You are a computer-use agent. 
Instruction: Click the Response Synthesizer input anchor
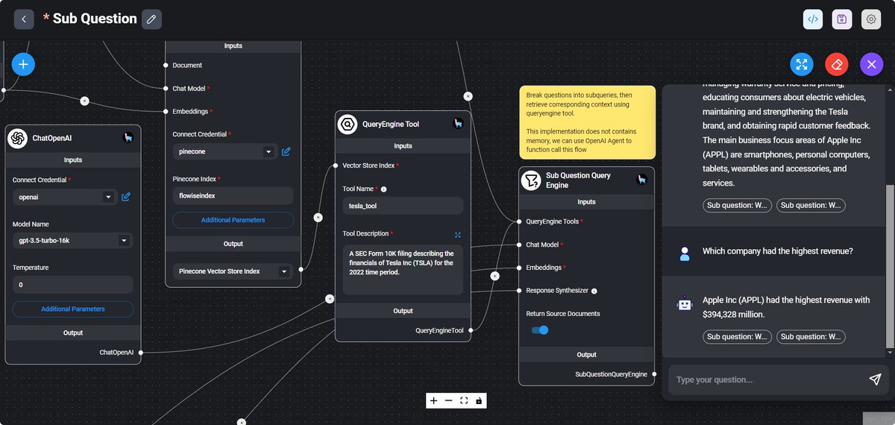pos(518,291)
